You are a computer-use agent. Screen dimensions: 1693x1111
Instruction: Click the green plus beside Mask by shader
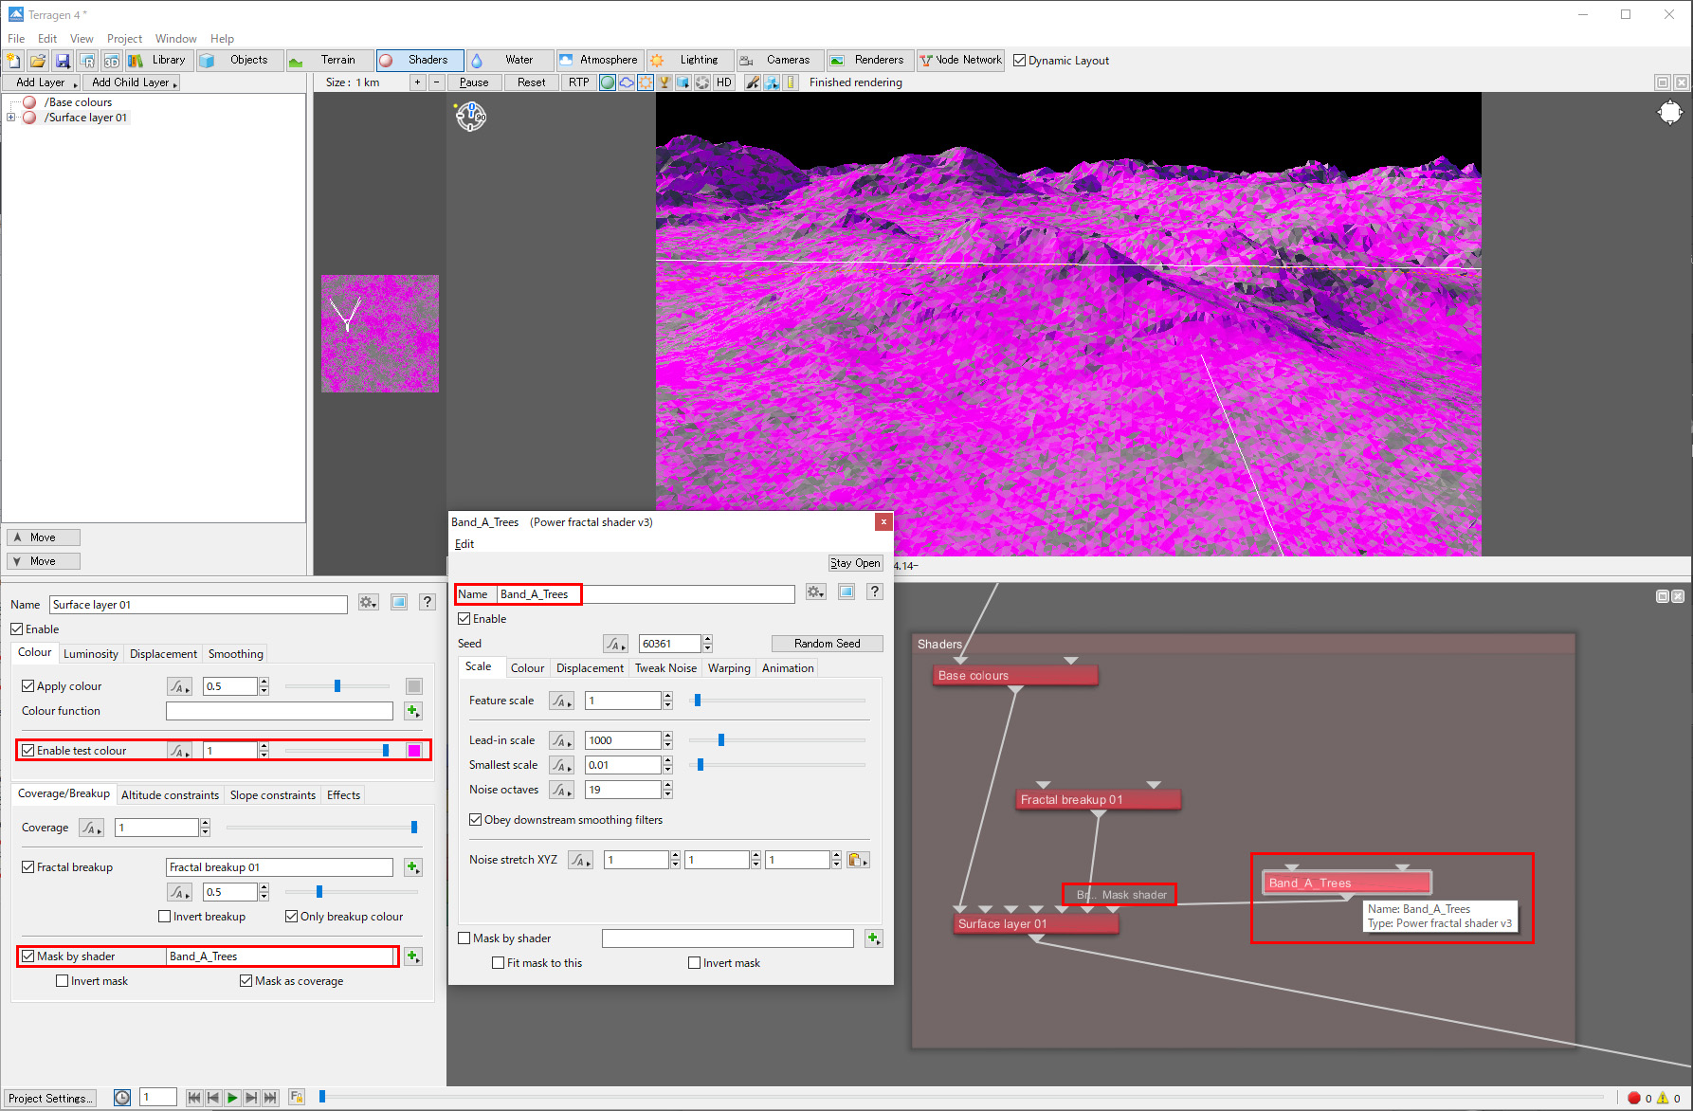point(413,956)
